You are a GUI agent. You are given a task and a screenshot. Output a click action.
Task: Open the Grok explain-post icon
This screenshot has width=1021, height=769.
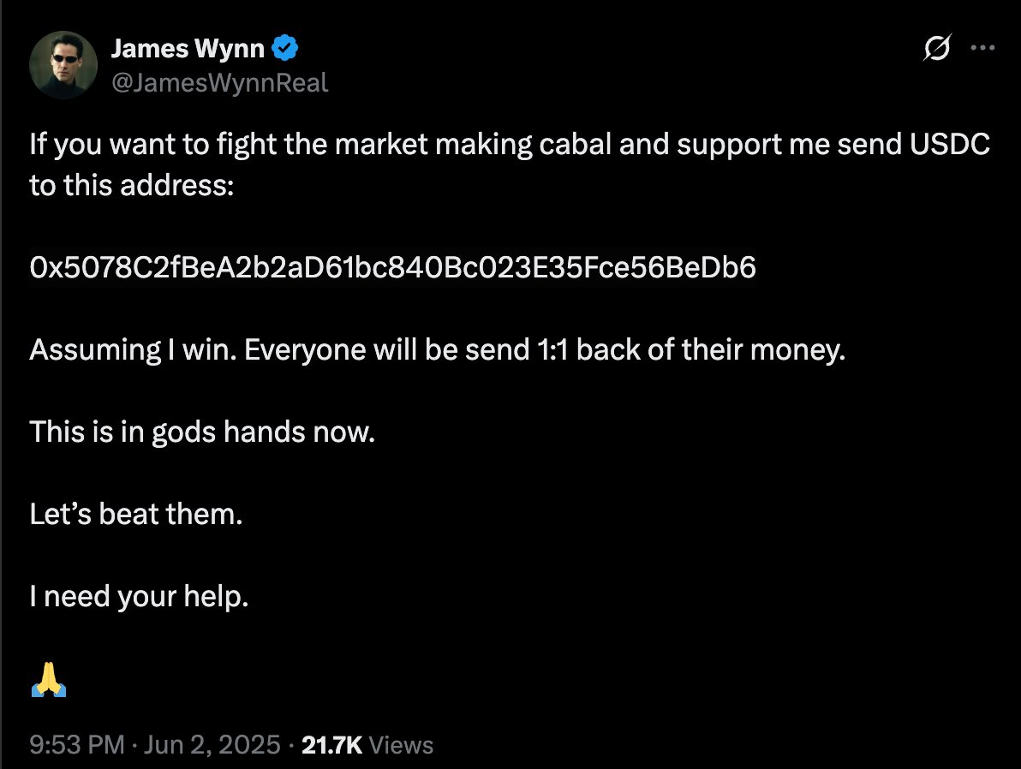938,48
